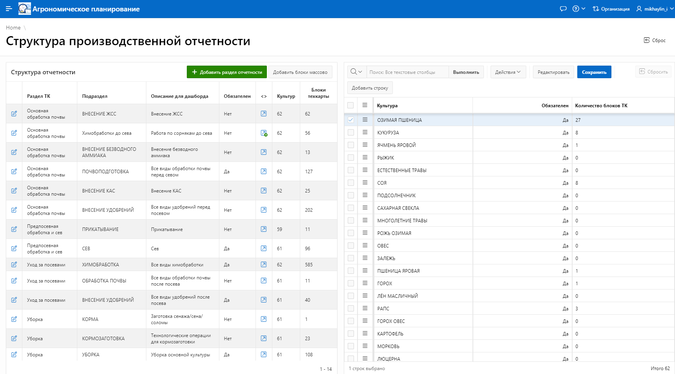Select the РЫЖИК row checkbox

[351, 158]
